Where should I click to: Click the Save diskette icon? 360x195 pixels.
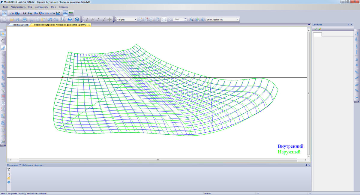18,19
